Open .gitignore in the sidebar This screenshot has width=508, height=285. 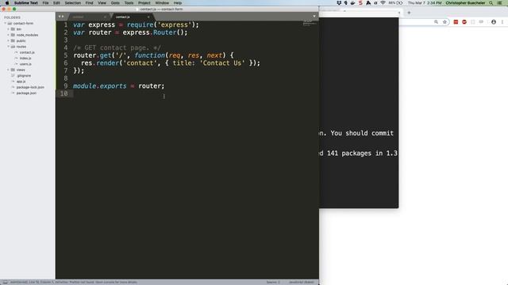[x=24, y=76]
